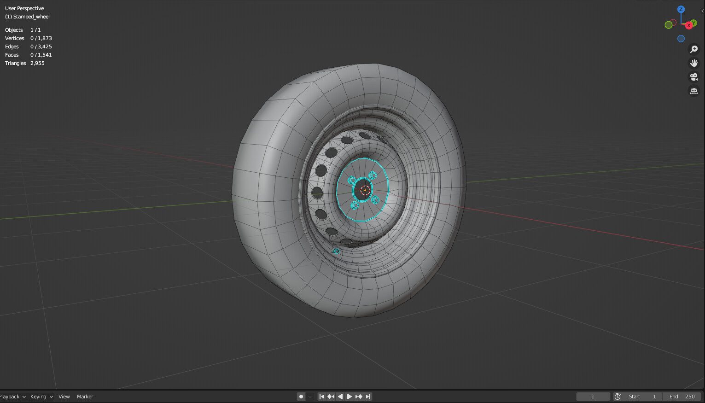Screen dimensions: 705x403
Task: Jump to the first frame of the timeline
Action: click(321, 396)
